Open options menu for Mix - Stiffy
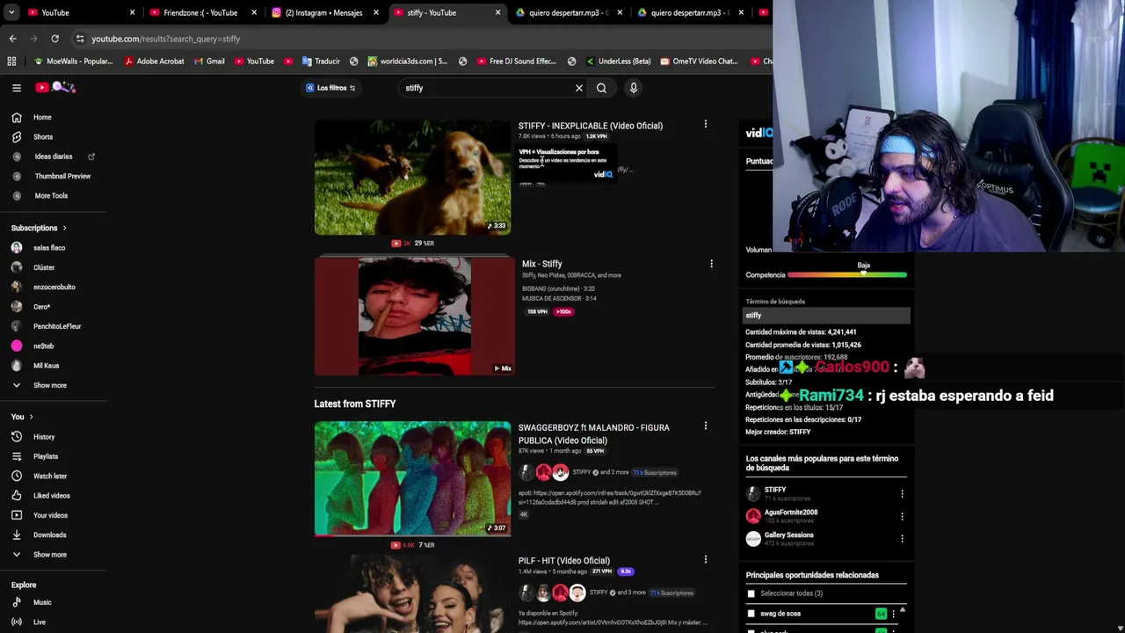 [711, 264]
